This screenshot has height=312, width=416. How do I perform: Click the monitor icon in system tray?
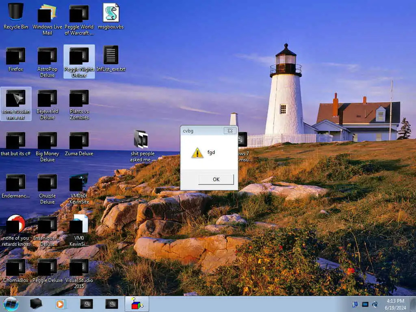(365, 304)
